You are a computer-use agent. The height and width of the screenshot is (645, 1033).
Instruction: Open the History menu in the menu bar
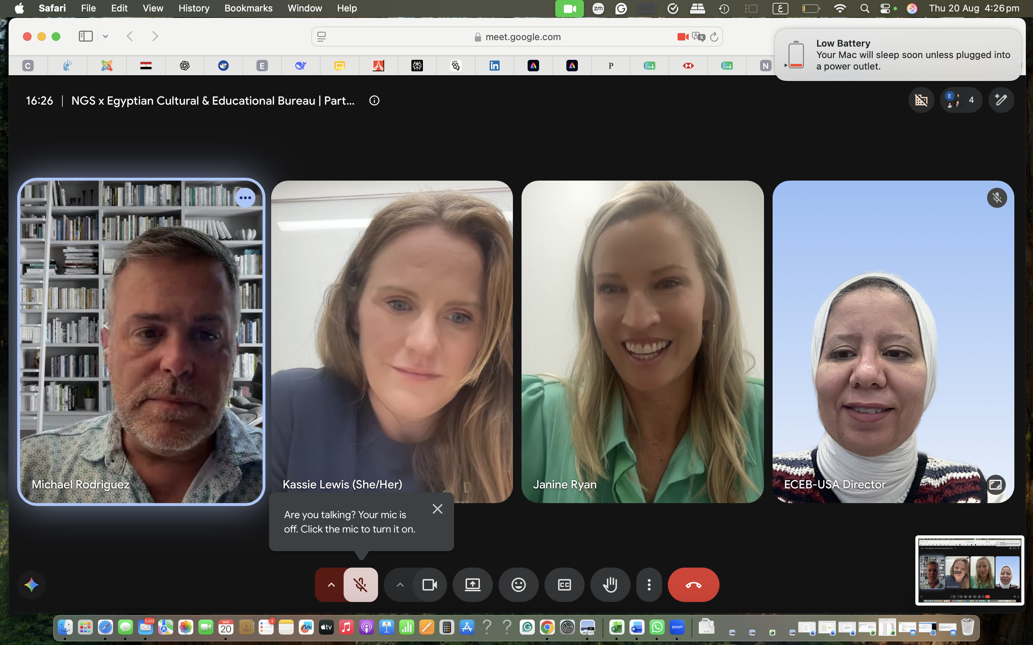[x=194, y=8]
